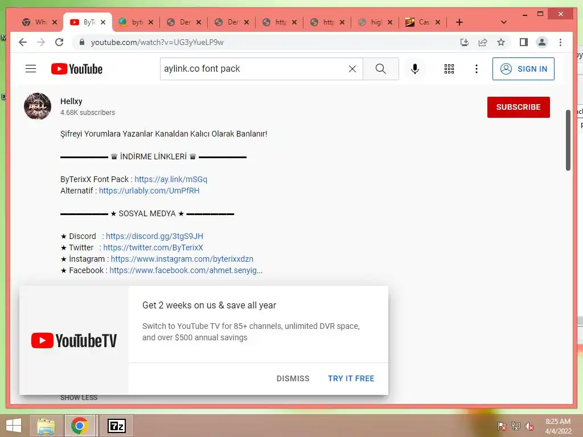Start voice search with microphone icon

(x=415, y=69)
